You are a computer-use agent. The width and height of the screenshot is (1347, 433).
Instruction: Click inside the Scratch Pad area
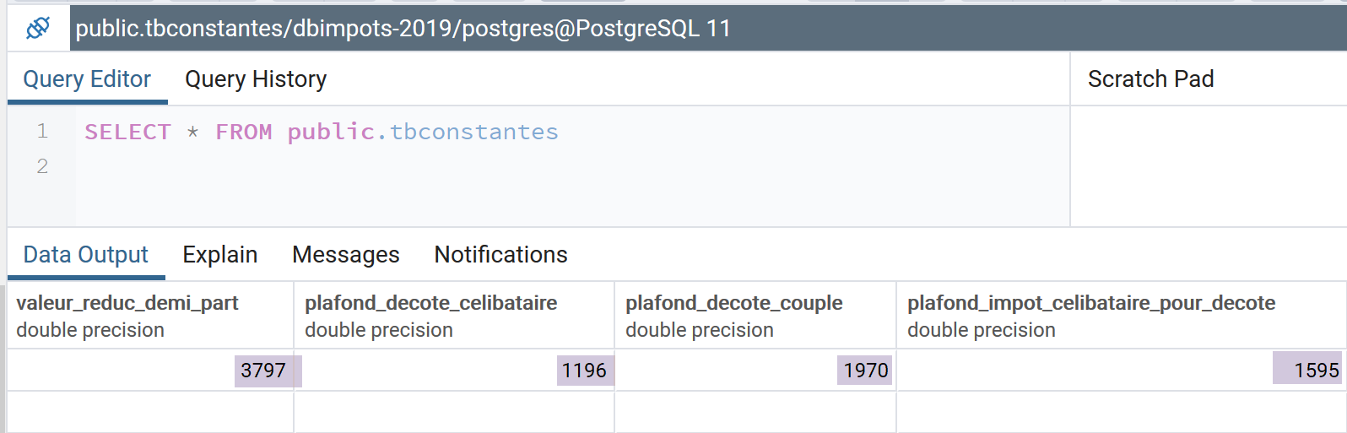pos(1207,166)
